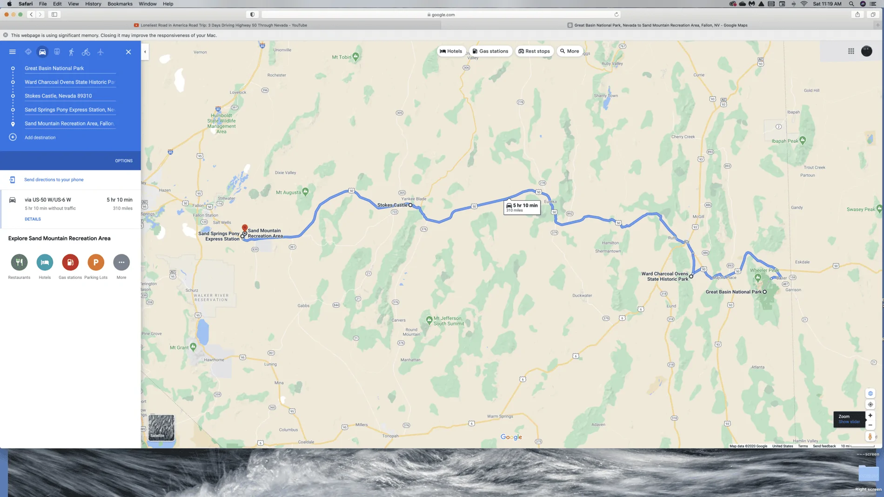Image resolution: width=884 pixels, height=497 pixels.
Task: Edit the Sand Springs Pony Express Station field
Action: pyautogui.click(x=70, y=110)
